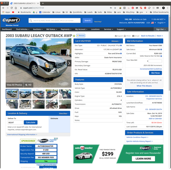Click green watchlist indicator beside title
Image resolution: width=171 pixels, height=170 pixels.
click(x=74, y=36)
